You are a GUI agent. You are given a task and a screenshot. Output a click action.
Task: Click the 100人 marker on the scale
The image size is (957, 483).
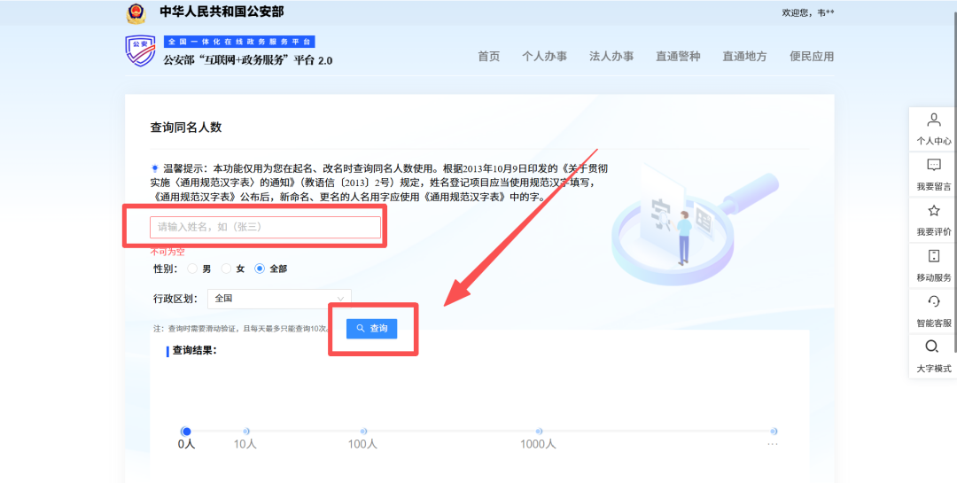click(363, 432)
